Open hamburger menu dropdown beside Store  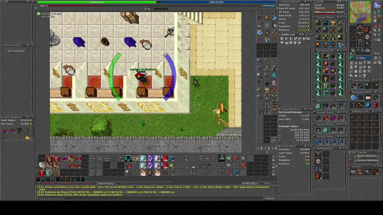click(377, 58)
